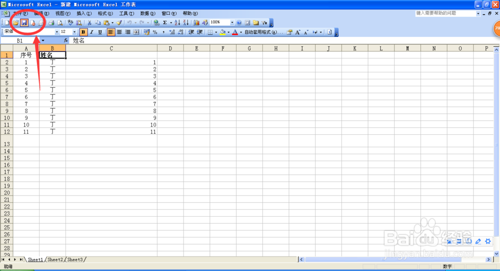500x271 pixels.
Task: Select column D header
Action: point(170,48)
